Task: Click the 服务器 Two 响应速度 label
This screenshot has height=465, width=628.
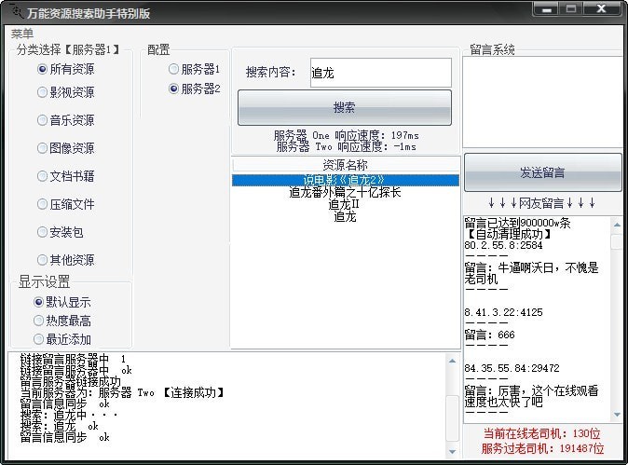Action: point(347,146)
